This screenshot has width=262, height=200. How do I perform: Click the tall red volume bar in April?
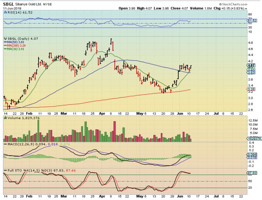click(115, 132)
